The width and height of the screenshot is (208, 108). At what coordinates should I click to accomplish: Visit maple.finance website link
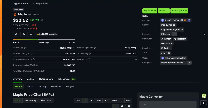[x=168, y=25]
